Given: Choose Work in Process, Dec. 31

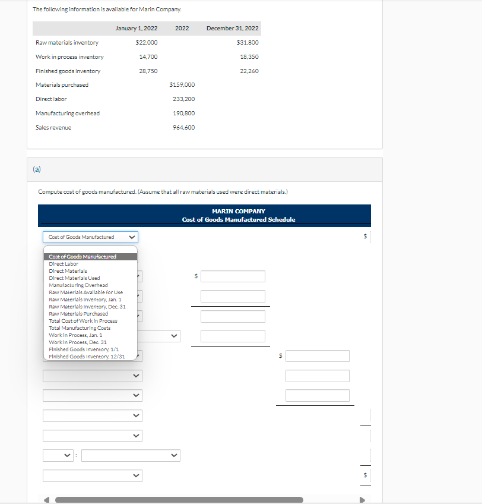Looking at the screenshot, I should [x=91, y=342].
